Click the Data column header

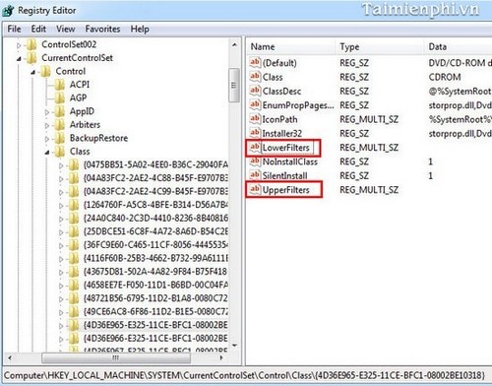[459, 46]
